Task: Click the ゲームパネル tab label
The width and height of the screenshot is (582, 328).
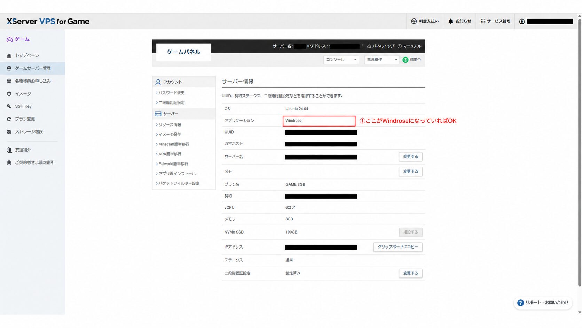Action: click(183, 52)
